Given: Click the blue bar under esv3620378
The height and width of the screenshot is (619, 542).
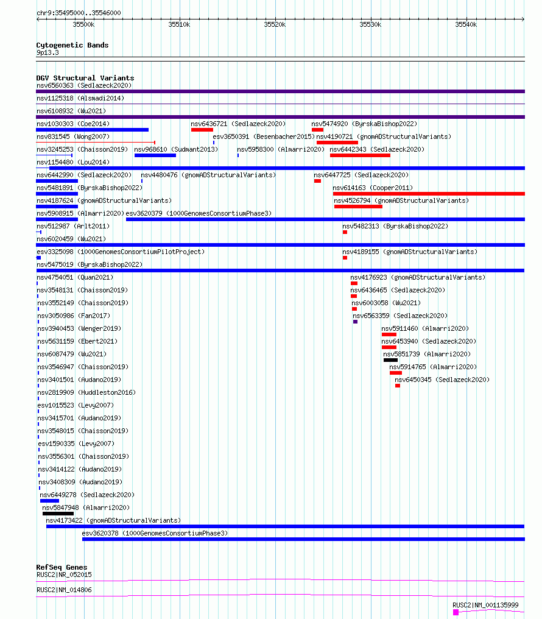Looking at the screenshot, I should coord(303,539).
